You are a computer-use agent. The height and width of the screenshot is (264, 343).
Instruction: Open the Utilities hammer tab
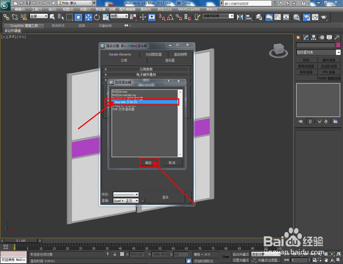(337, 38)
